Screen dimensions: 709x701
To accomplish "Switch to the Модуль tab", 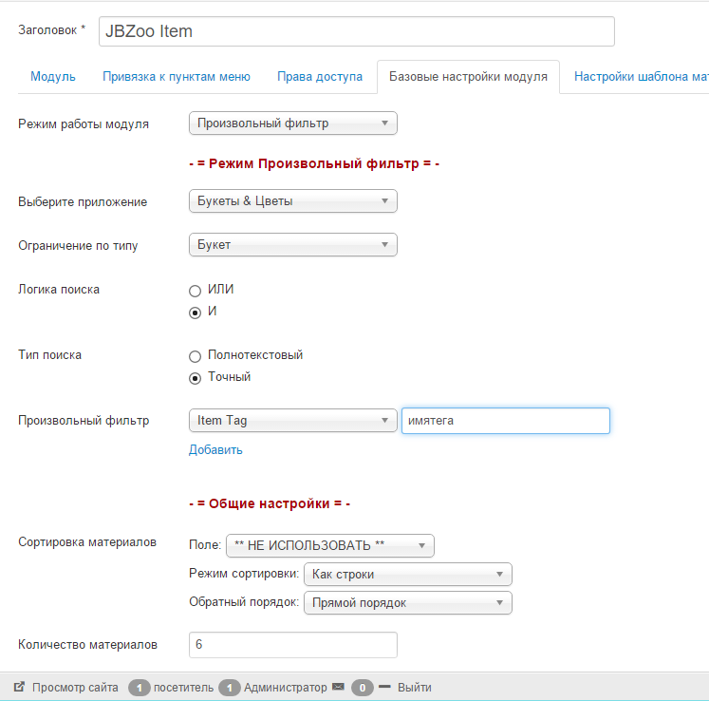I will tap(53, 77).
